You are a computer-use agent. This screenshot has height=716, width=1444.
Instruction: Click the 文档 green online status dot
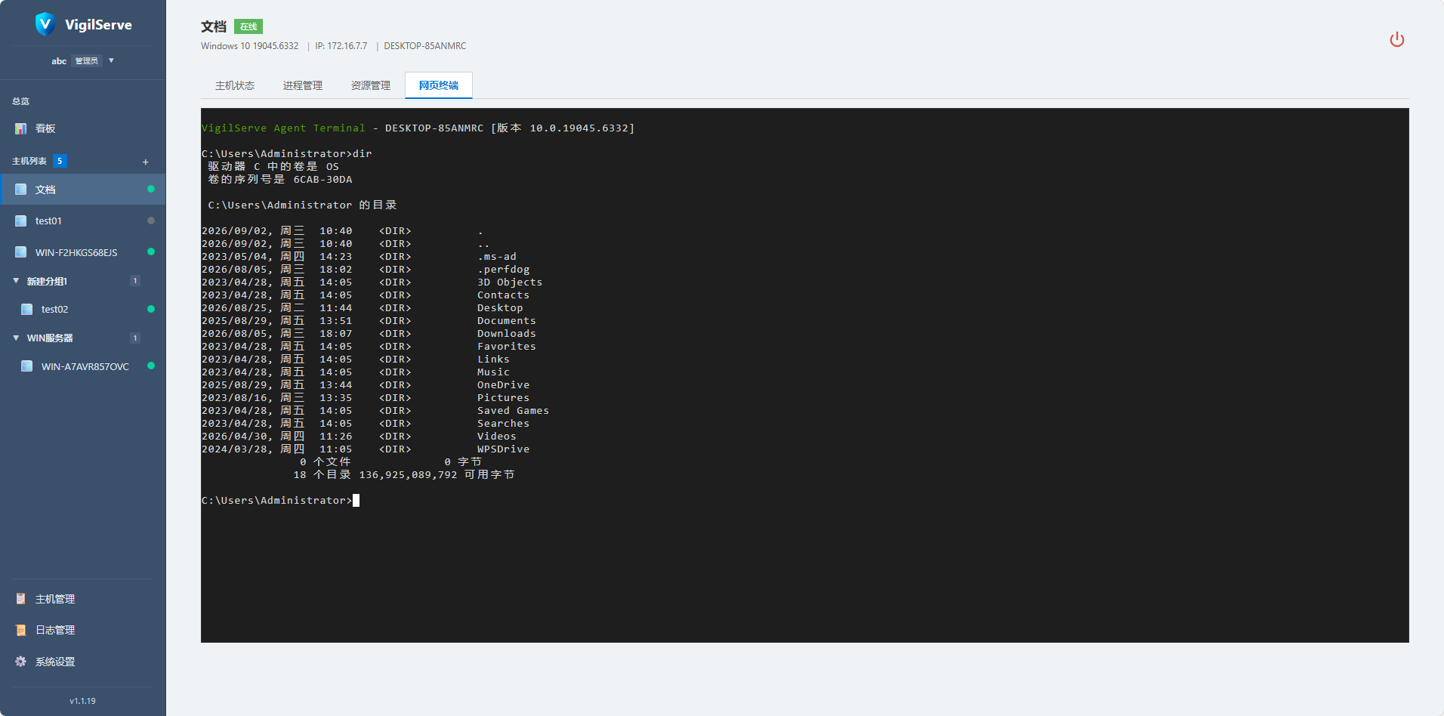pos(151,189)
